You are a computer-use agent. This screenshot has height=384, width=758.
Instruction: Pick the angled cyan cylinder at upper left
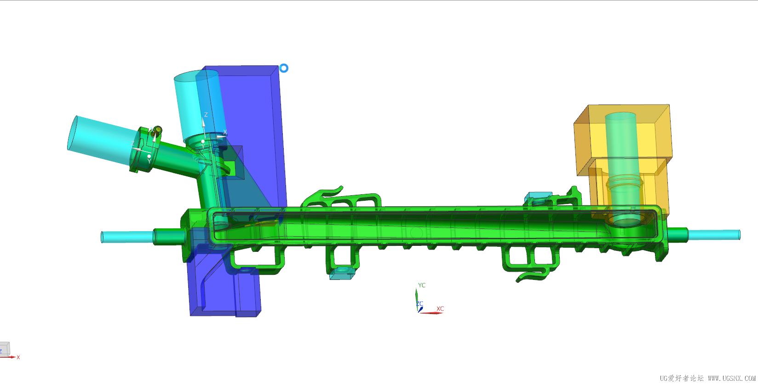pos(103,140)
